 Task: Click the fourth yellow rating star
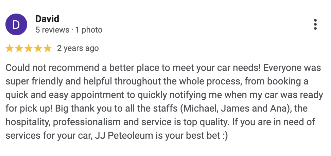click(38, 48)
